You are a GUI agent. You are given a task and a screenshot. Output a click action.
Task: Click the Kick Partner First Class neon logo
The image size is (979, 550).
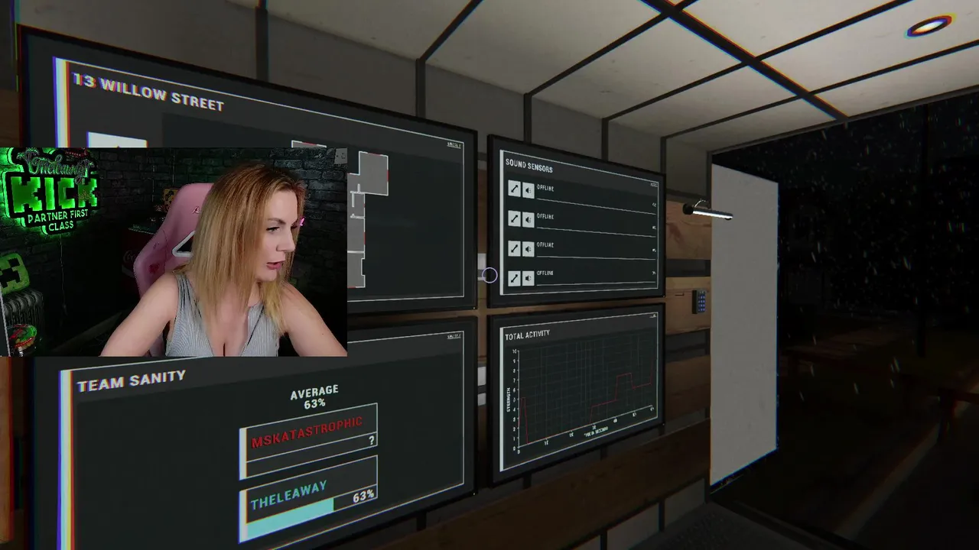point(52,190)
